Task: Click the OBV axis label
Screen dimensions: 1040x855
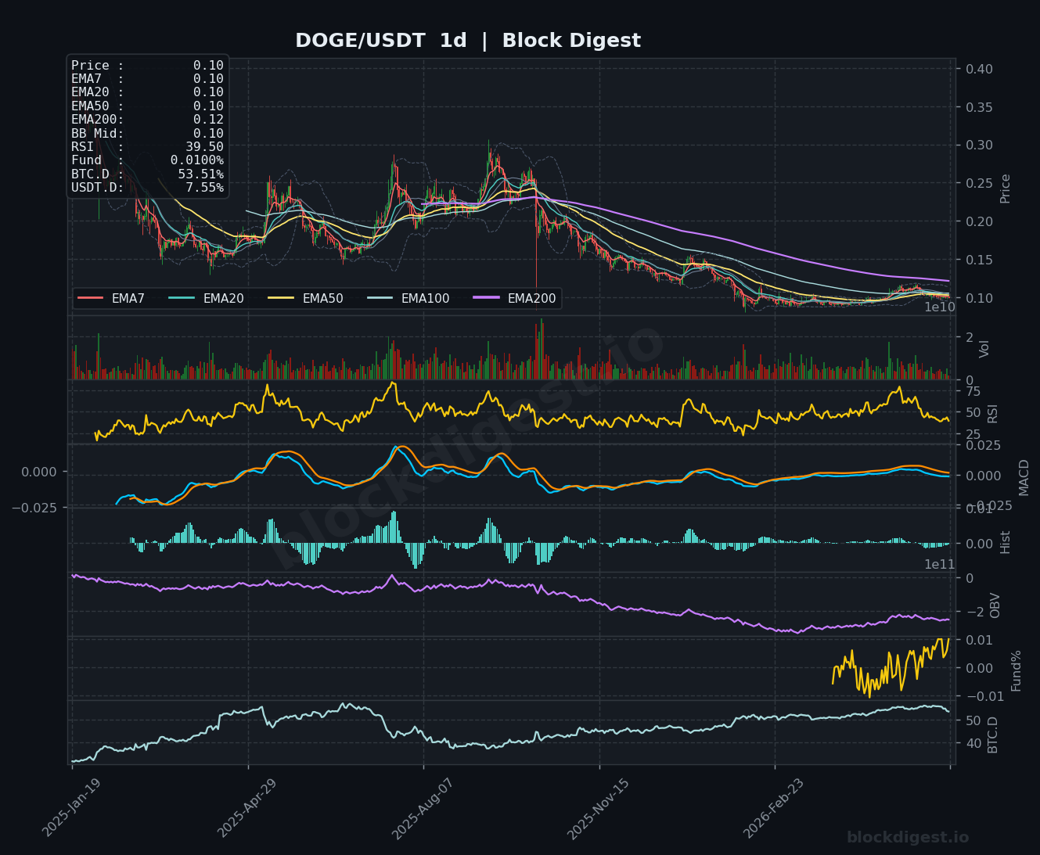Action: tap(995, 605)
